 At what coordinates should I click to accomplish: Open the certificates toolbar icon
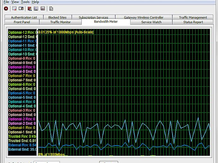(14, 8)
